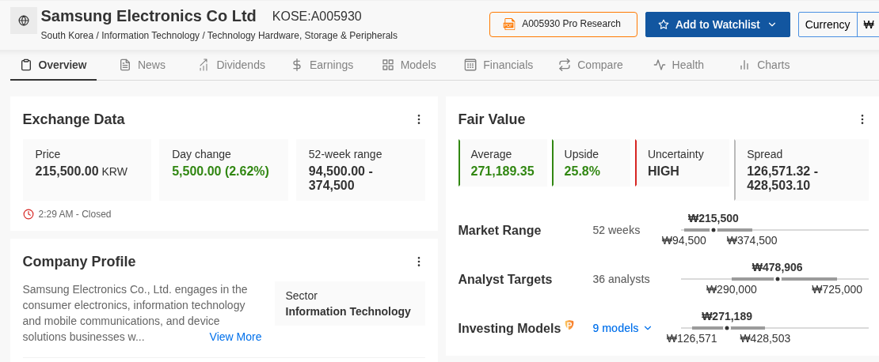Open the Exchange Data three-dot menu
This screenshot has height=362, width=879.
pos(418,119)
